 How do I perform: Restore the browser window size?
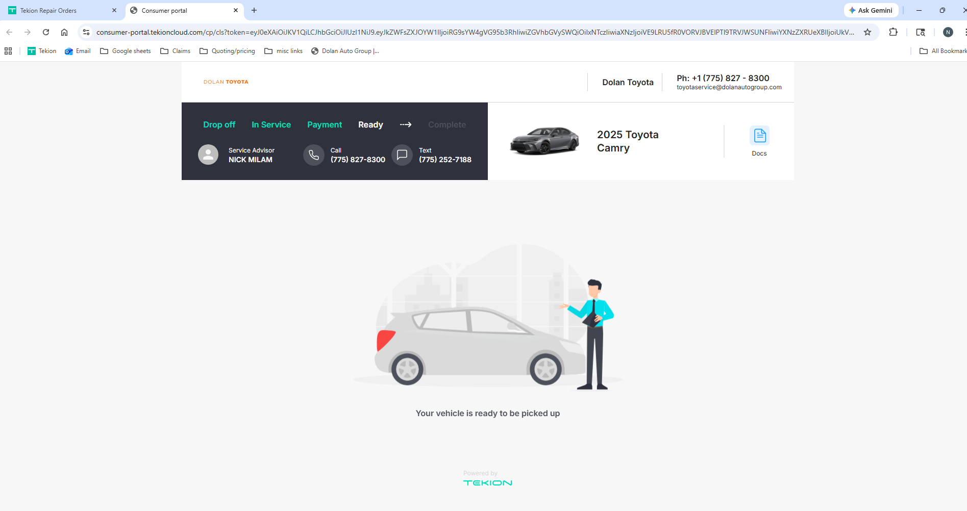click(x=943, y=10)
